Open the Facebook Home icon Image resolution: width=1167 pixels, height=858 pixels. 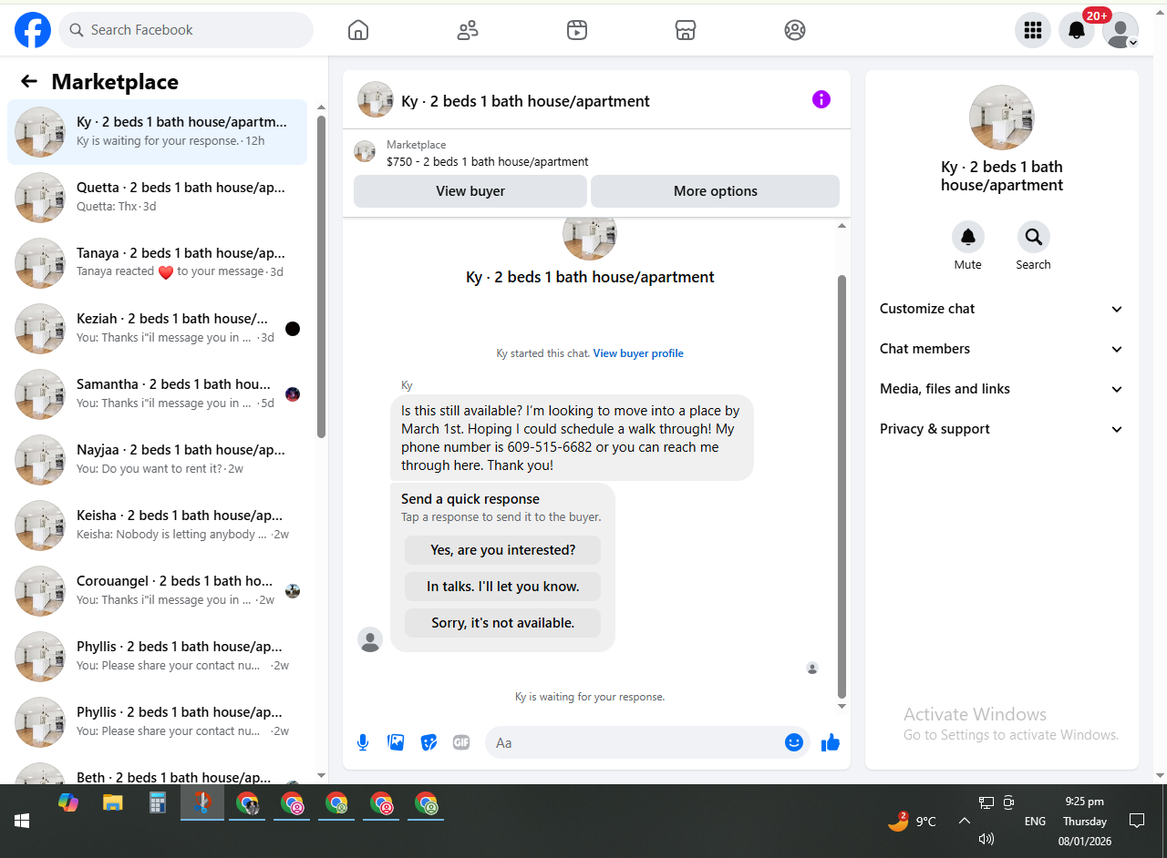[x=358, y=30]
